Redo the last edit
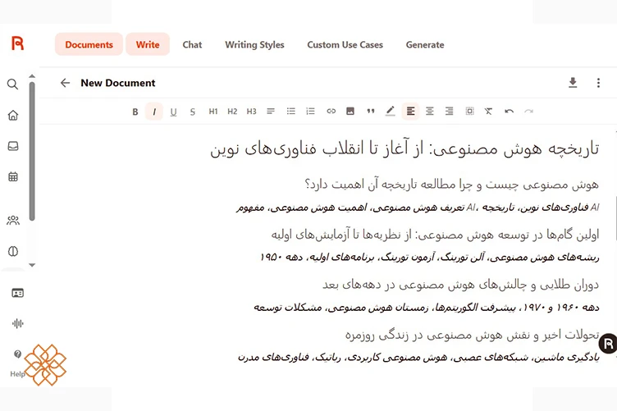Screen dimensions: 617x411 click(x=529, y=112)
